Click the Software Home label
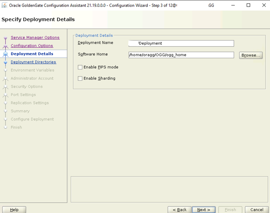 [93, 54]
